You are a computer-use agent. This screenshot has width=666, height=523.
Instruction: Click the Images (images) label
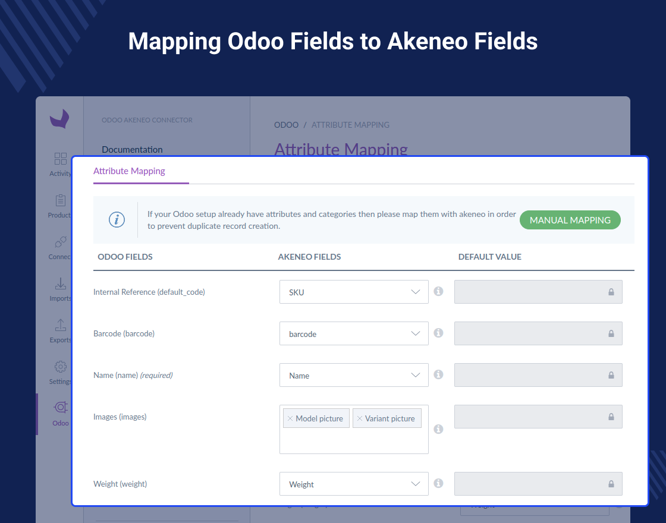coord(120,417)
